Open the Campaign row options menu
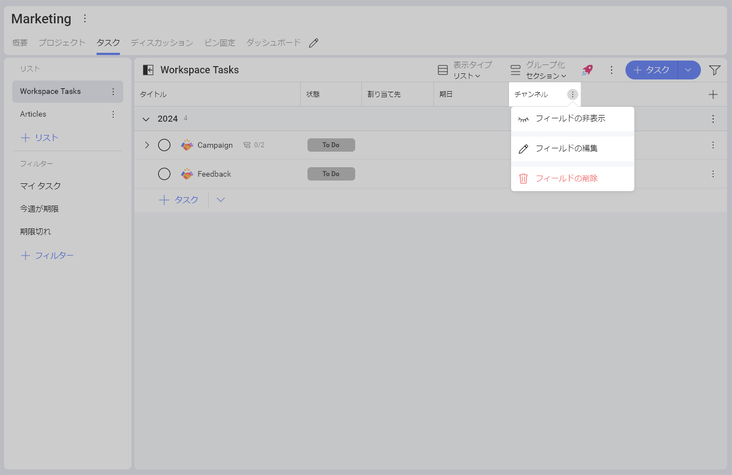The width and height of the screenshot is (732, 475). coord(714,145)
